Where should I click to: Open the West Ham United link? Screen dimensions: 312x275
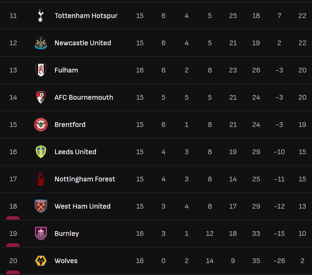click(x=82, y=206)
